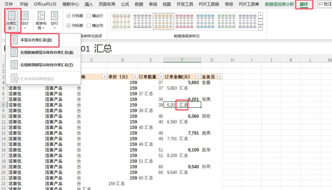The image size is (332, 190).
Task: Open the 分类汇总 subtotals dropdown
Action: tap(12, 21)
